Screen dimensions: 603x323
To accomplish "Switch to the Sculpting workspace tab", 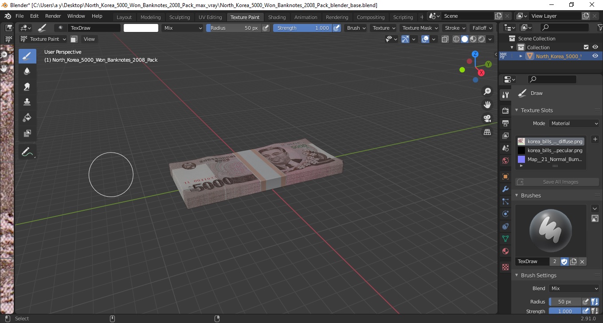I will [180, 17].
